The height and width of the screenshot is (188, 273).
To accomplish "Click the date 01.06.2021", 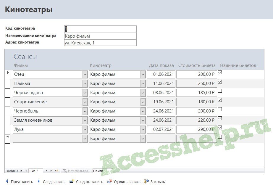I will 161,74.
